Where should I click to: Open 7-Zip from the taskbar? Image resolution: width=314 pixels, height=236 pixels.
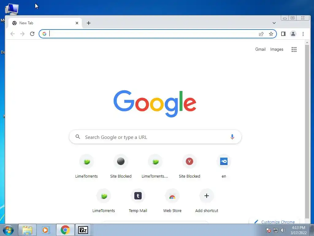tap(83, 230)
